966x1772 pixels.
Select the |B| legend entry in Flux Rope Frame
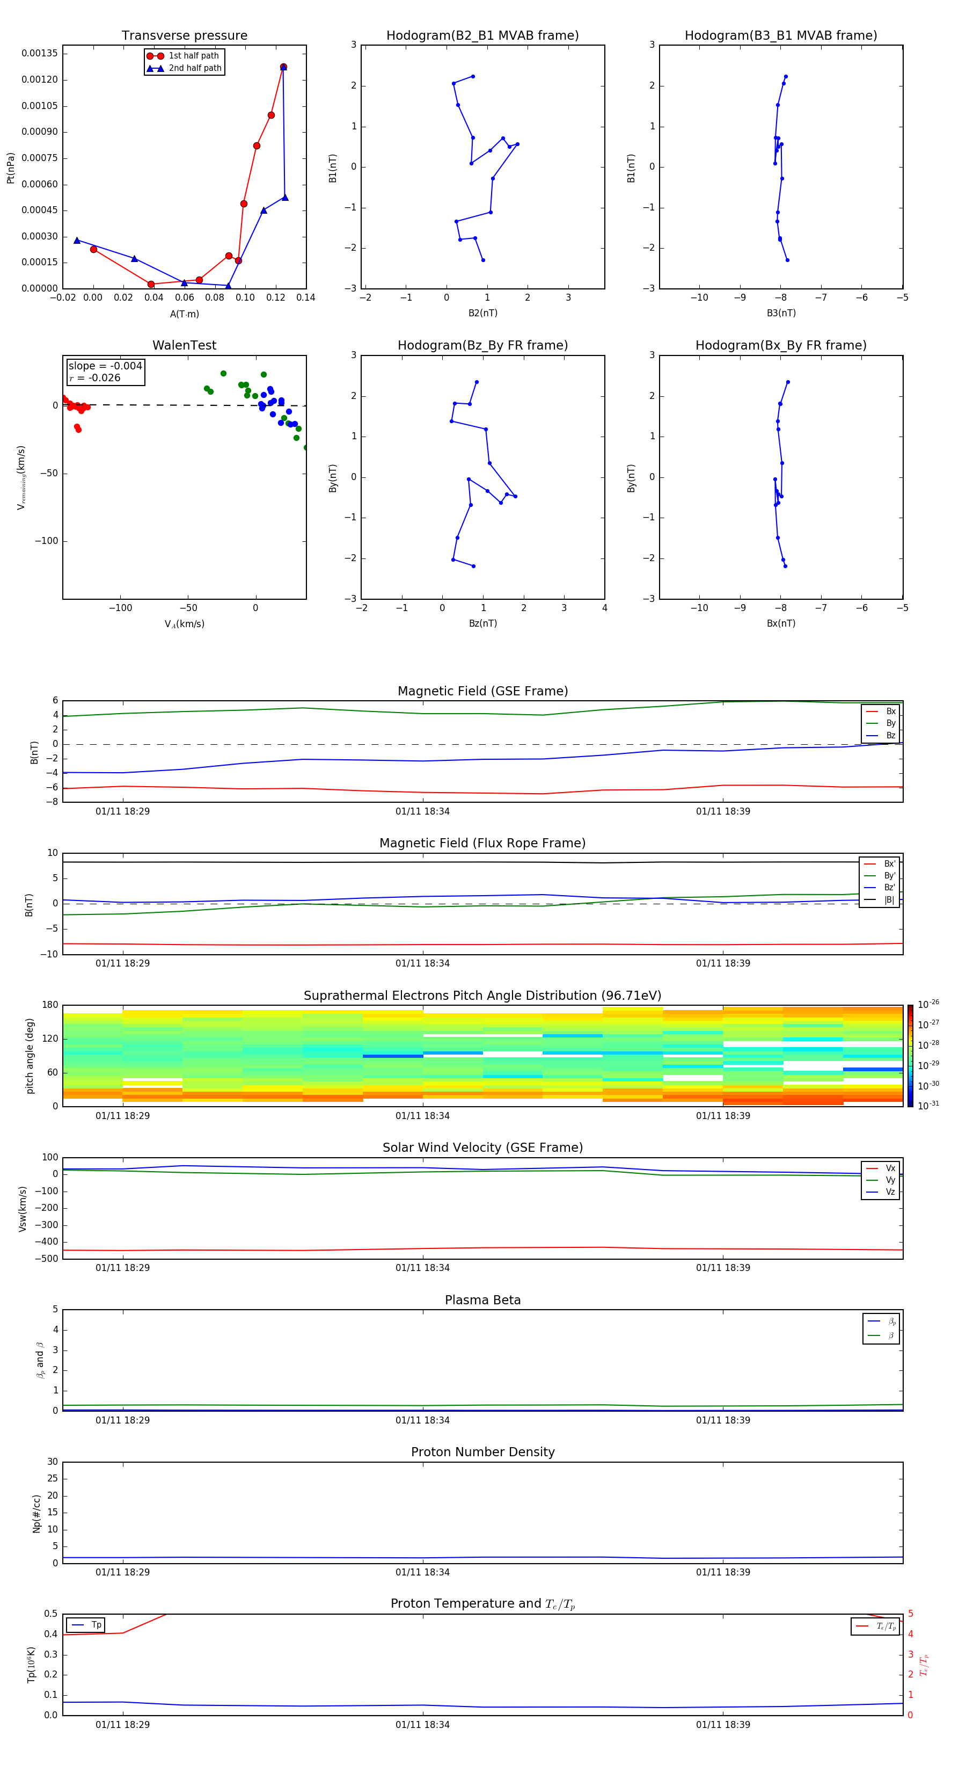pyautogui.click(x=880, y=900)
